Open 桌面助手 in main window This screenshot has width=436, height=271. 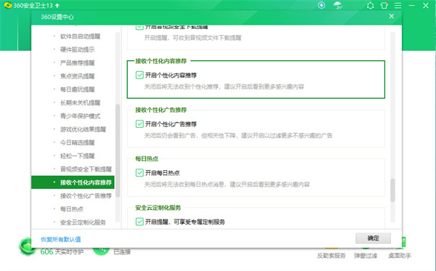tap(400, 256)
